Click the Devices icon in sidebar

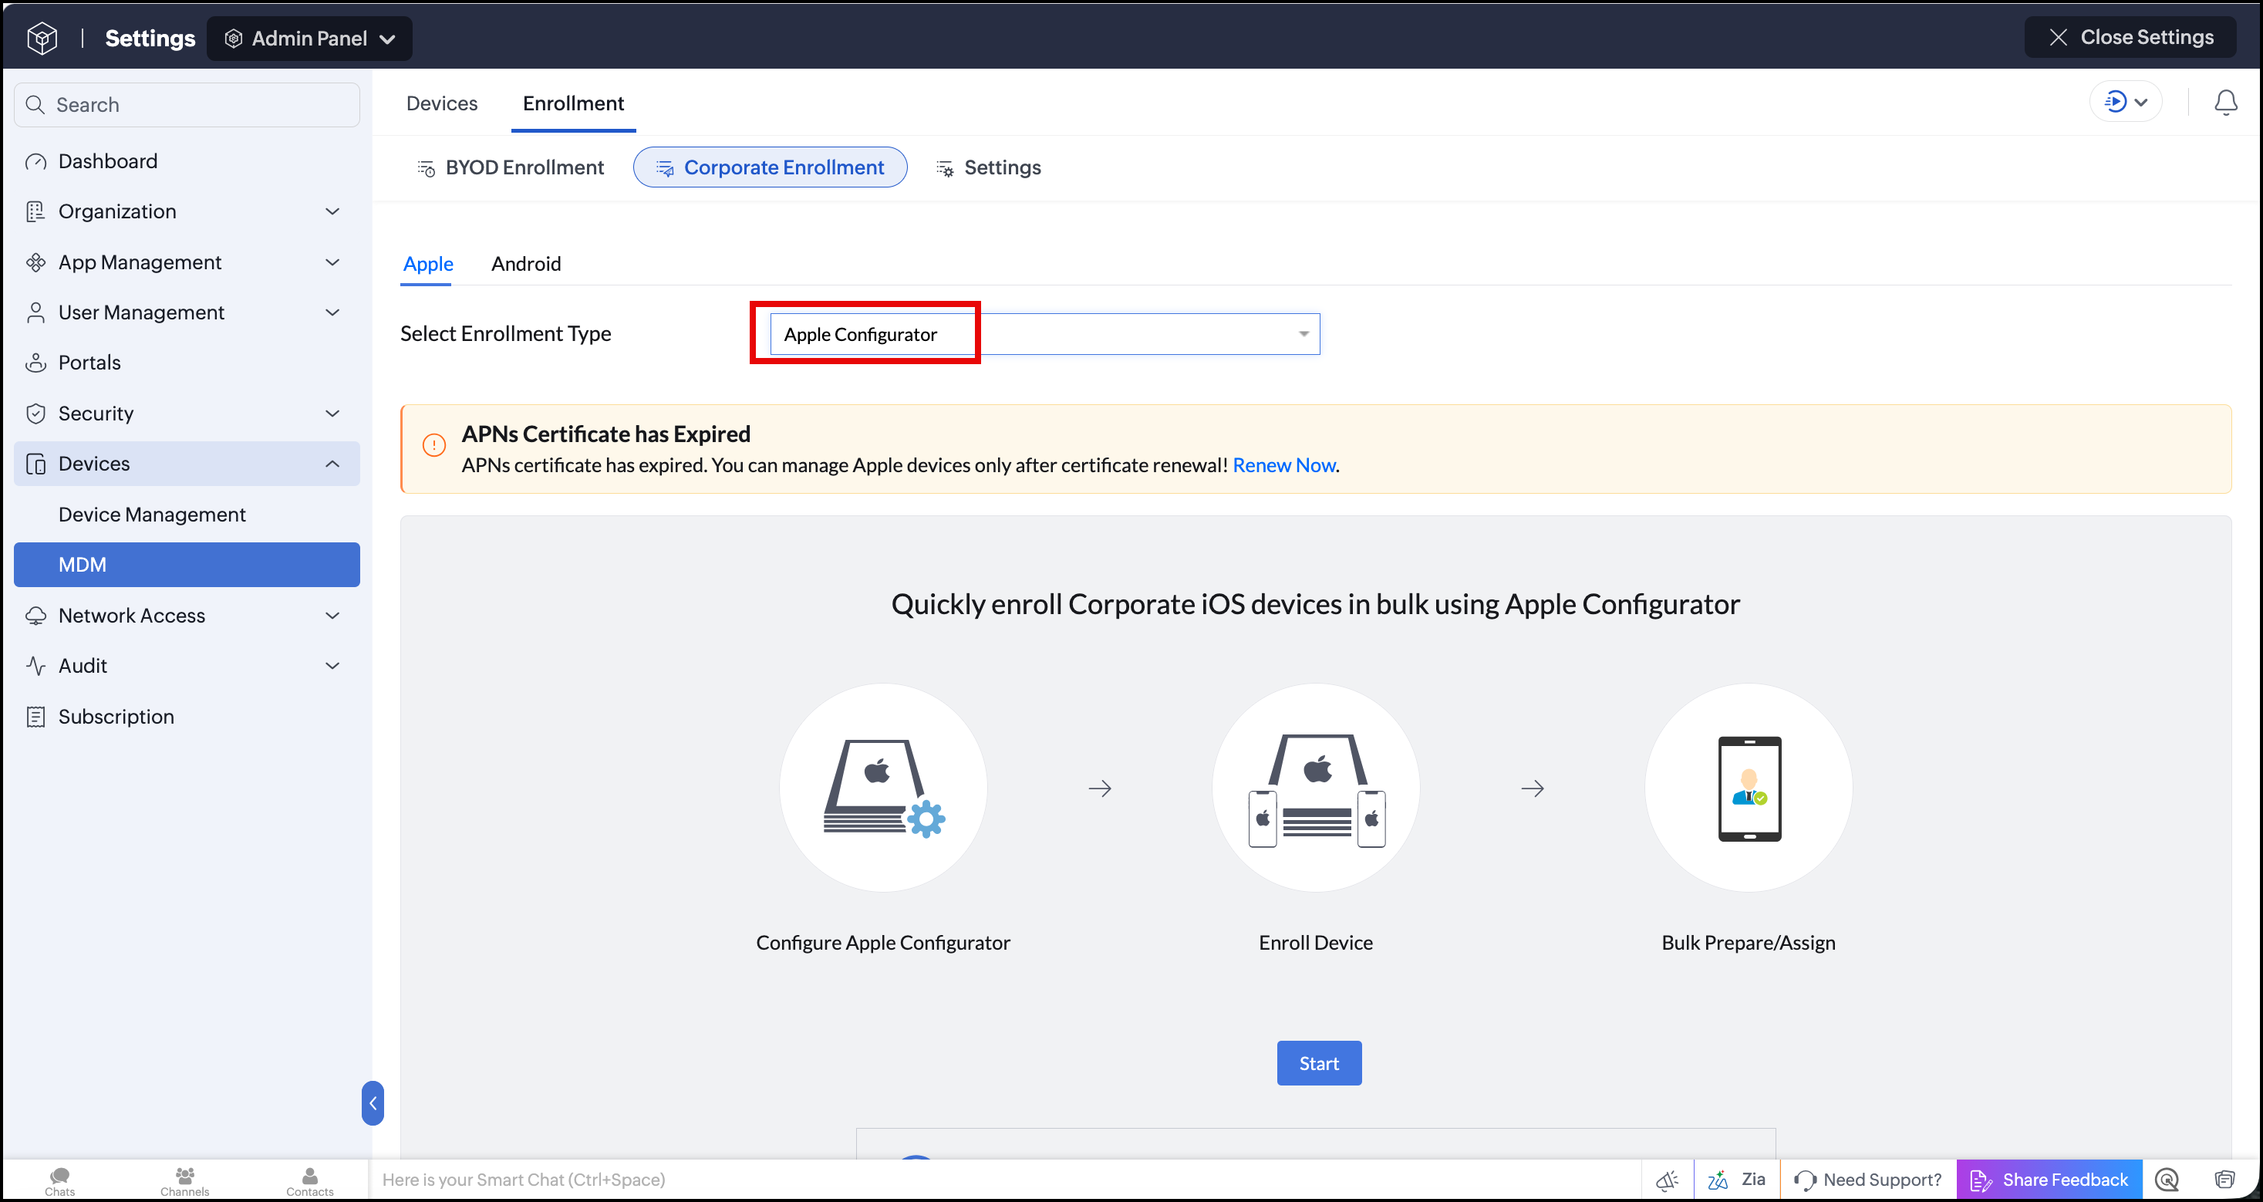(x=36, y=464)
